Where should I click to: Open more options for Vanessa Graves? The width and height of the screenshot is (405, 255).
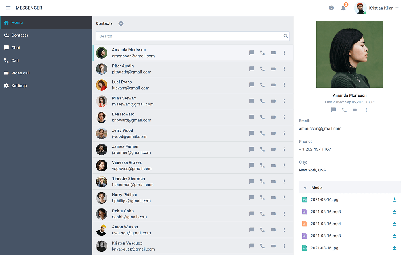click(284, 165)
